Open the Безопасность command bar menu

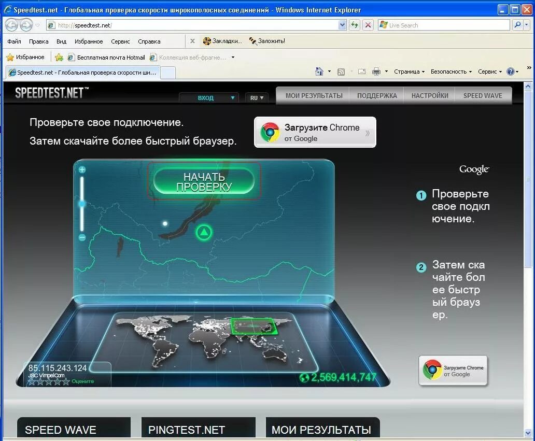coord(451,72)
